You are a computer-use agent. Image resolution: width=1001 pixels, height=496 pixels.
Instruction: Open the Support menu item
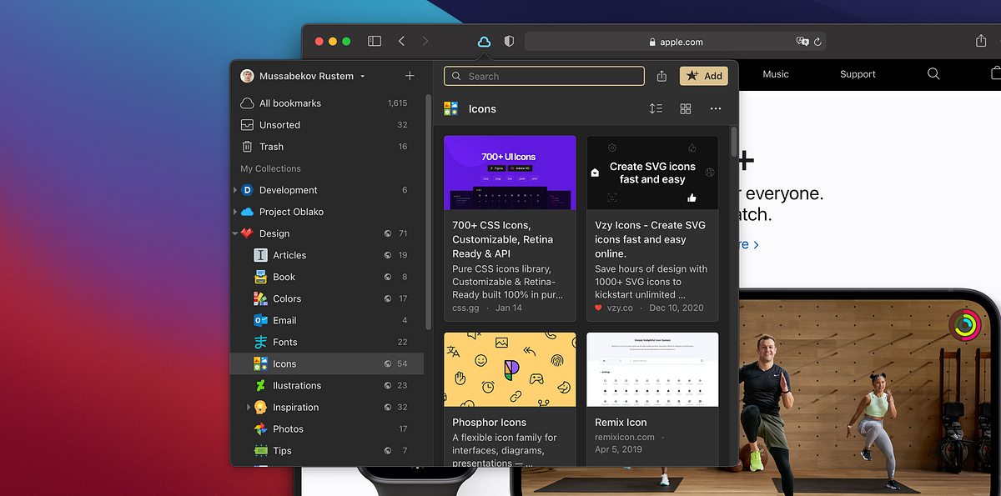(x=857, y=74)
